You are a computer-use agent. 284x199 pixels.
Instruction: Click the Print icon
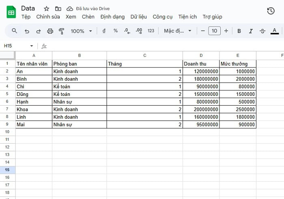click(x=50, y=31)
